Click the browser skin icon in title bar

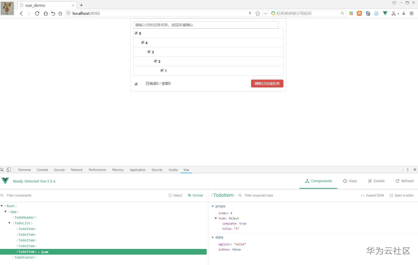394,3
